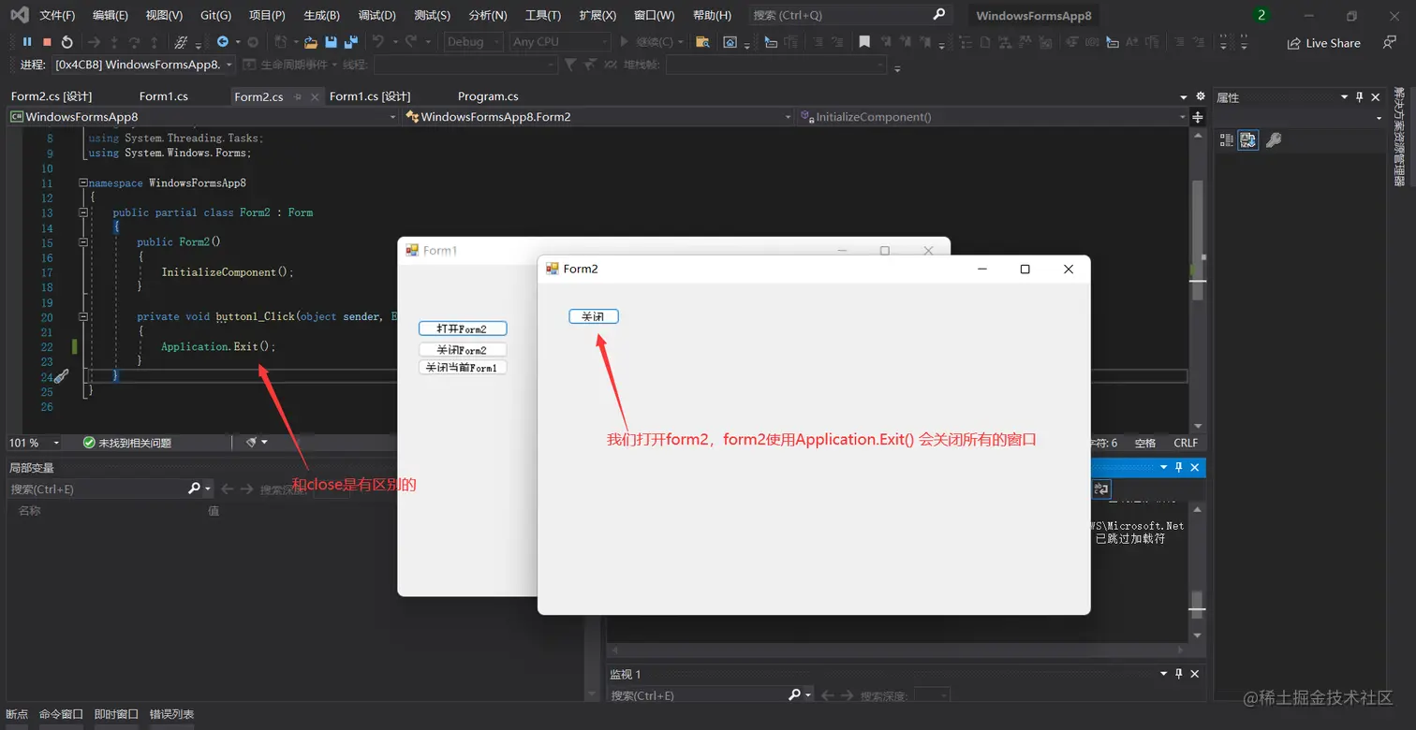Viewport: 1416px width, 730px height.
Task: Switch the Properties panel to alphabetical sort
Action: pos(1248,140)
